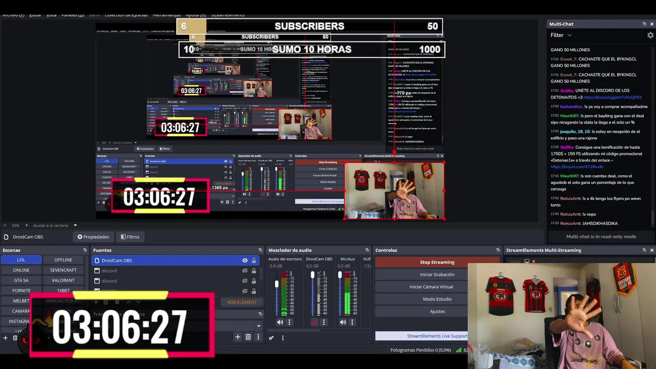Open the StreamElements menu
The height and width of the screenshot is (369, 656).
coord(228,15)
